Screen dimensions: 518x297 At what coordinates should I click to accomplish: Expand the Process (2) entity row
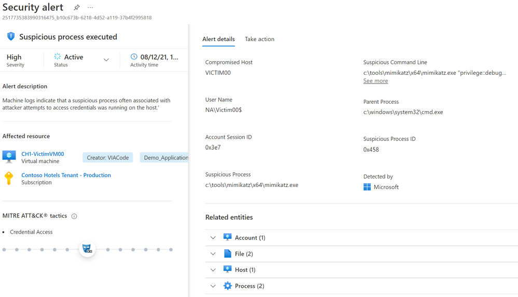tap(213, 286)
